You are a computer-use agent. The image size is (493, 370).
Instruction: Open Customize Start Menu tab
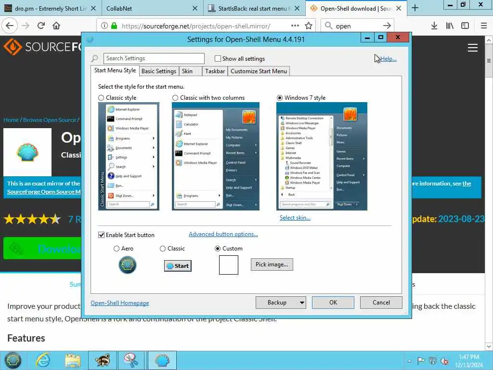[259, 71]
